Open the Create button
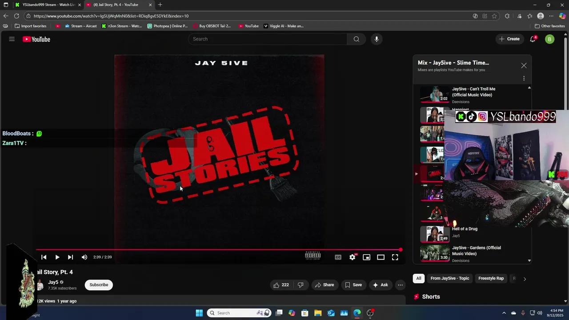 [x=509, y=39]
